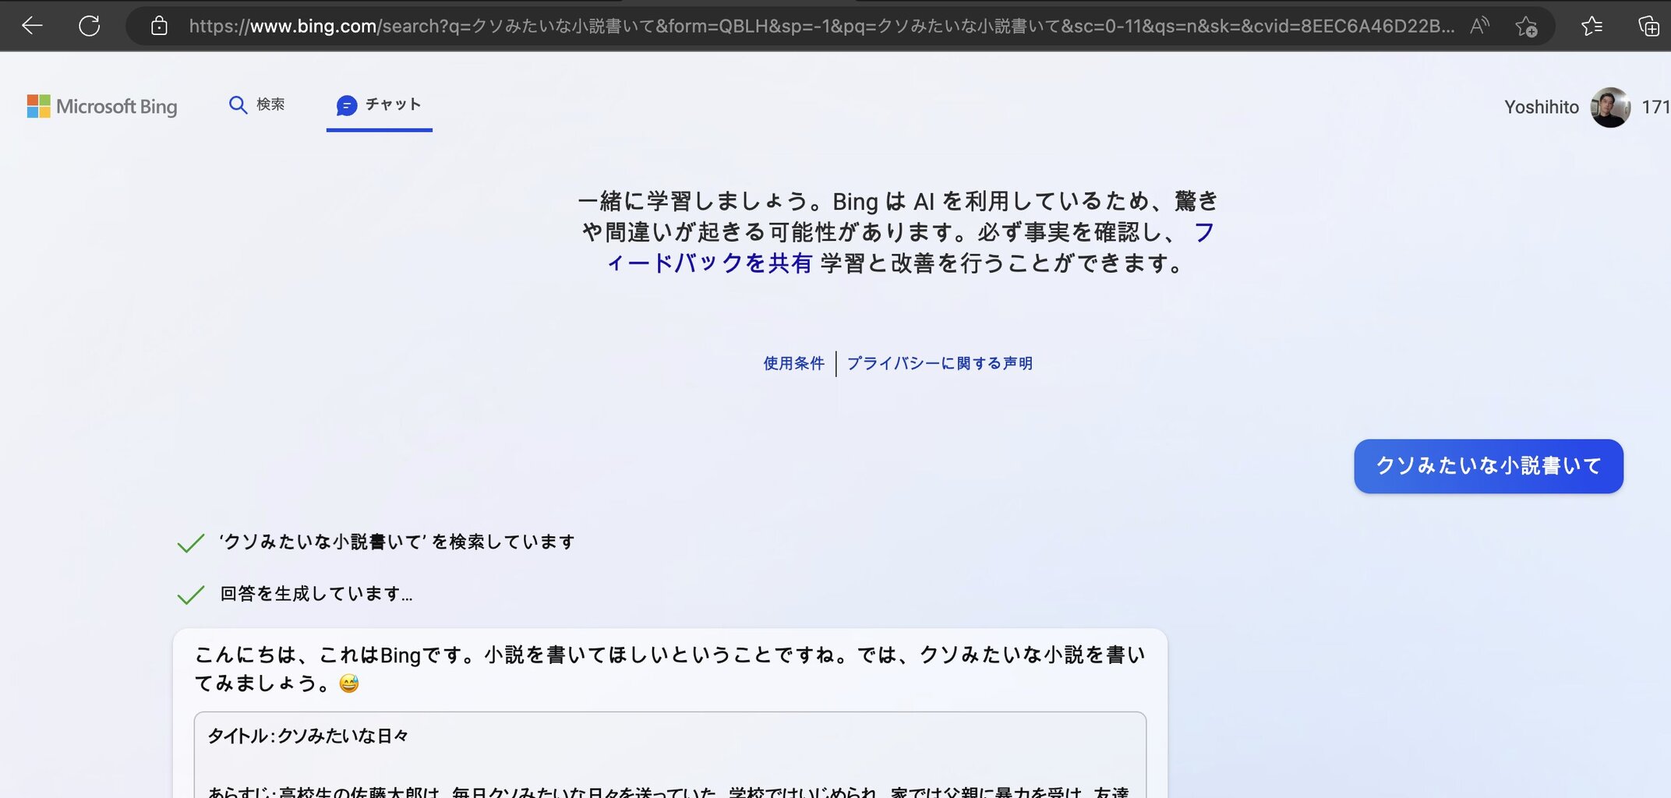The height and width of the screenshot is (798, 1671).
Task: Open the 使用条件 link
Action: click(x=793, y=363)
